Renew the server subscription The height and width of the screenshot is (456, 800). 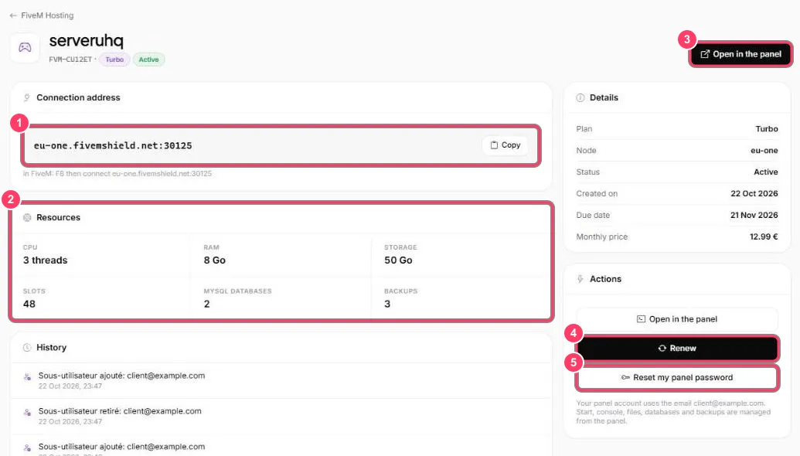pos(677,349)
